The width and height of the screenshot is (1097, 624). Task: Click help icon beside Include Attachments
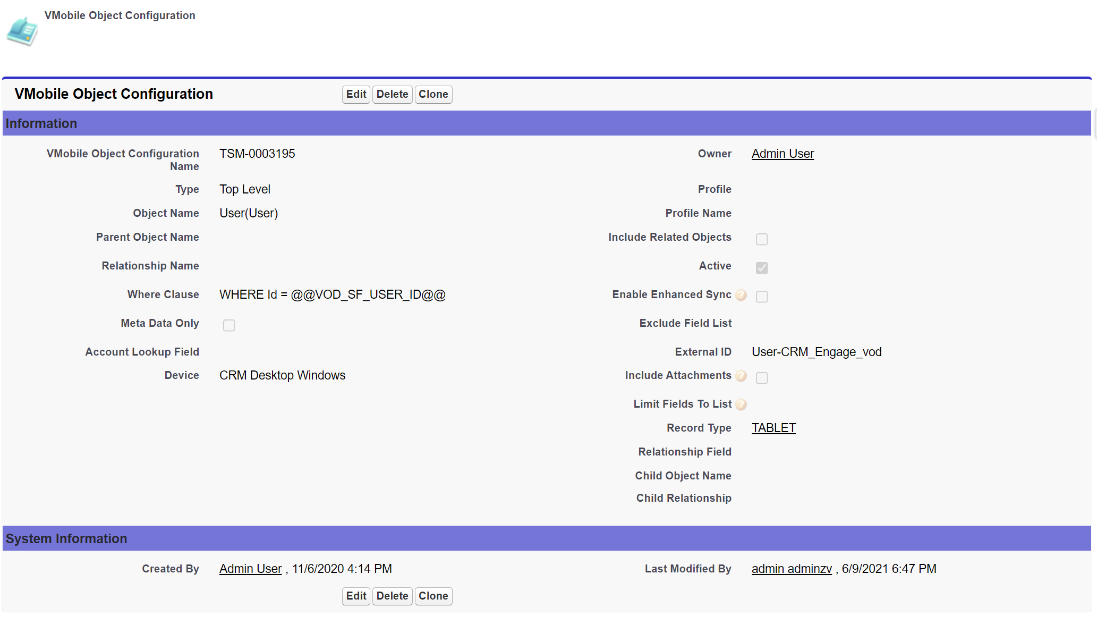pos(741,376)
